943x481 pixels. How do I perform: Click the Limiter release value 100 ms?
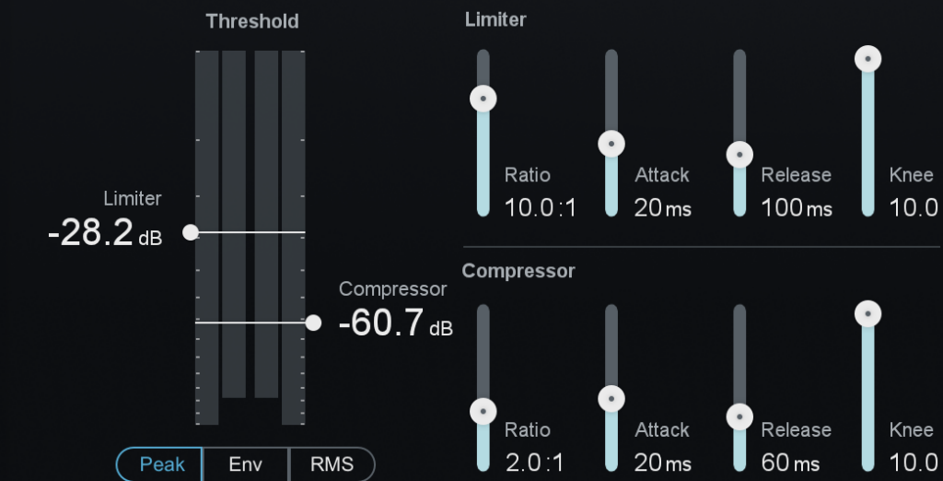[x=796, y=208]
